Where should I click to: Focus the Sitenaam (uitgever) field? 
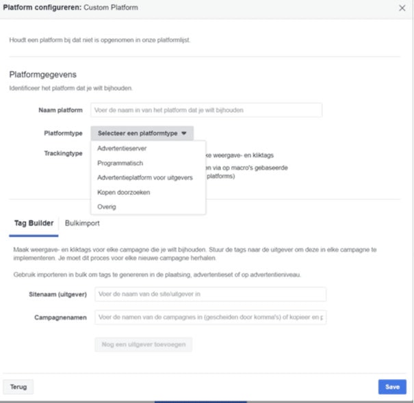click(x=211, y=294)
